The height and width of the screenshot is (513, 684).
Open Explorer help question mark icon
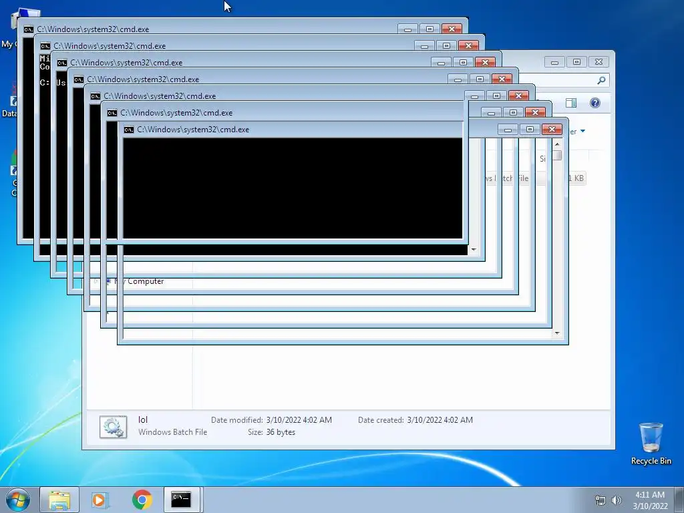(595, 103)
